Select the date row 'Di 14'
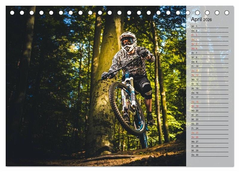 [x=210, y=84]
